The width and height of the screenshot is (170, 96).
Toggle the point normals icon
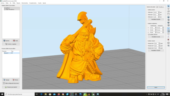pos(168,37)
